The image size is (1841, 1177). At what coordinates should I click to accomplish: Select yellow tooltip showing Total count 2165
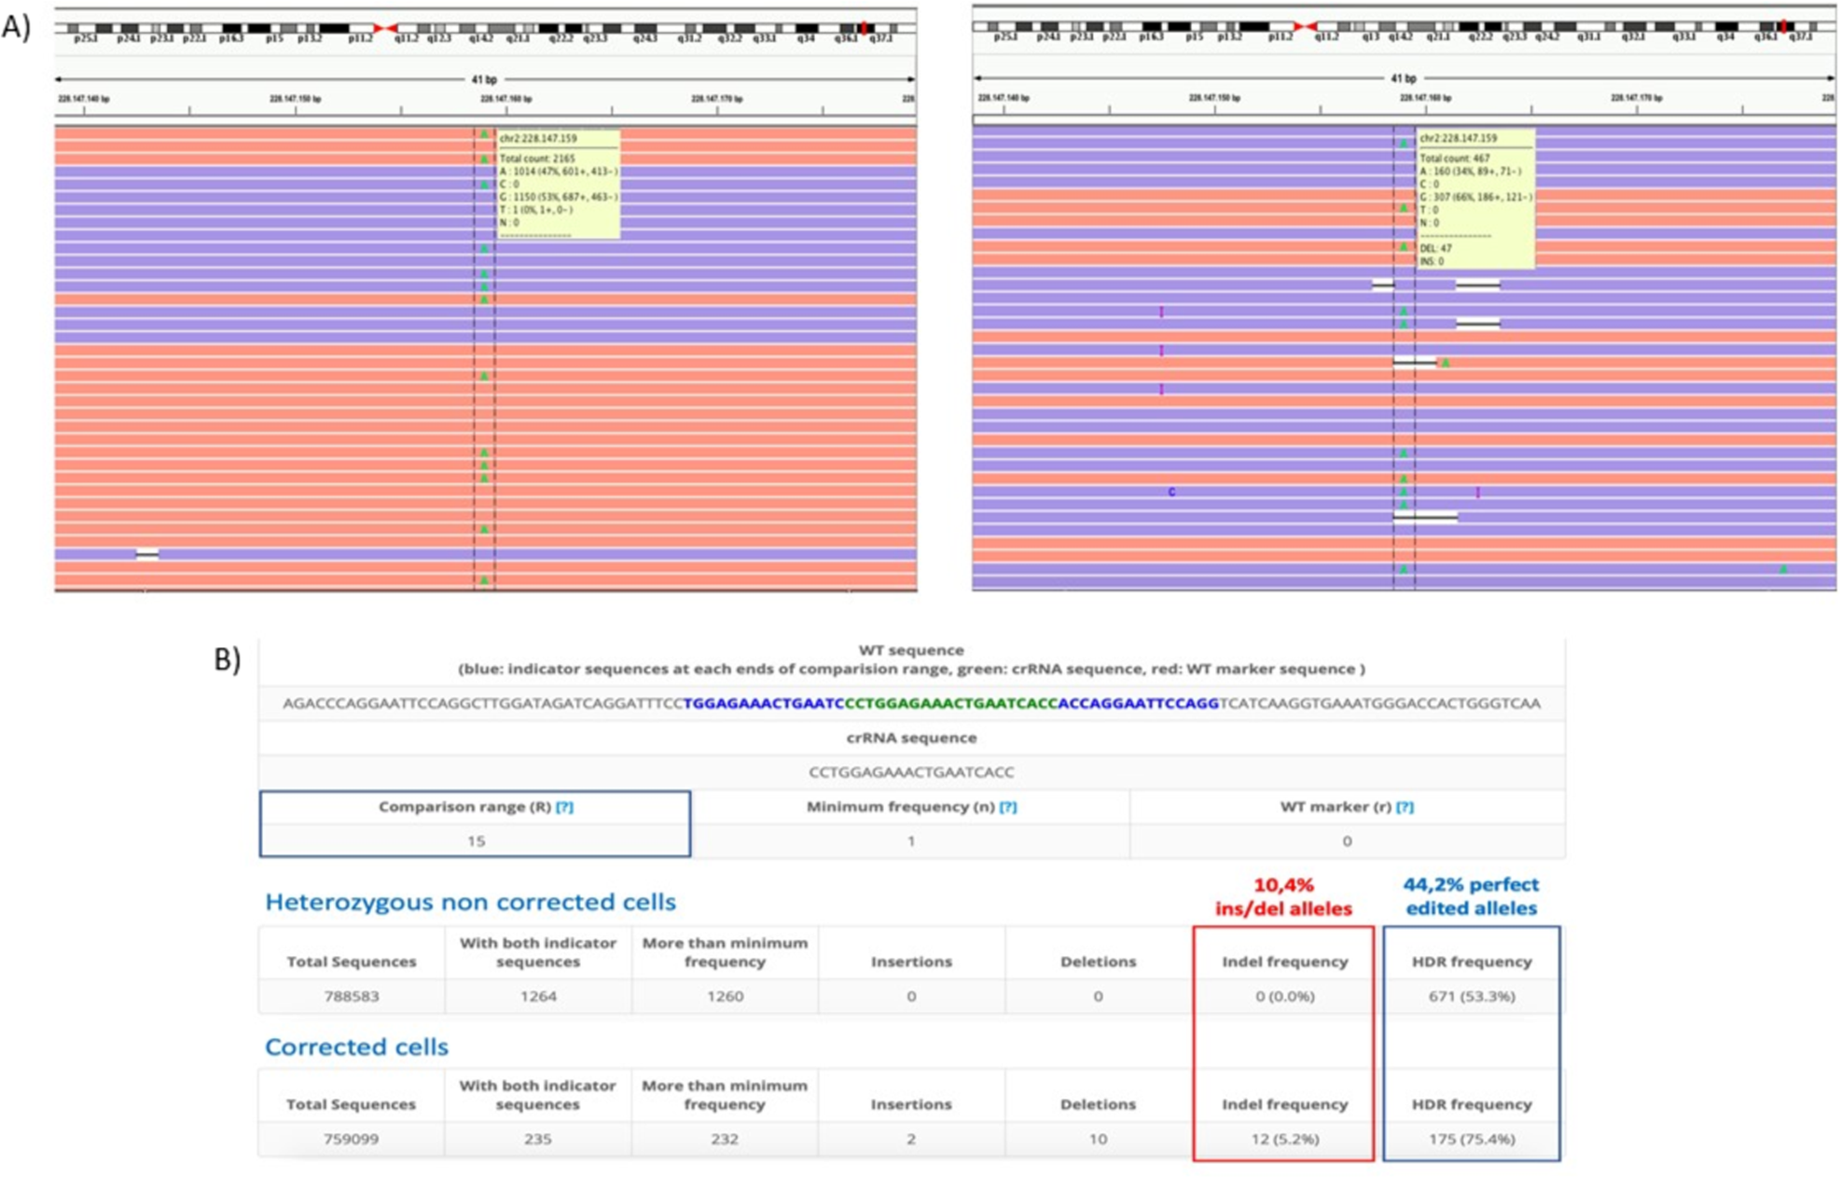pyautogui.click(x=558, y=184)
